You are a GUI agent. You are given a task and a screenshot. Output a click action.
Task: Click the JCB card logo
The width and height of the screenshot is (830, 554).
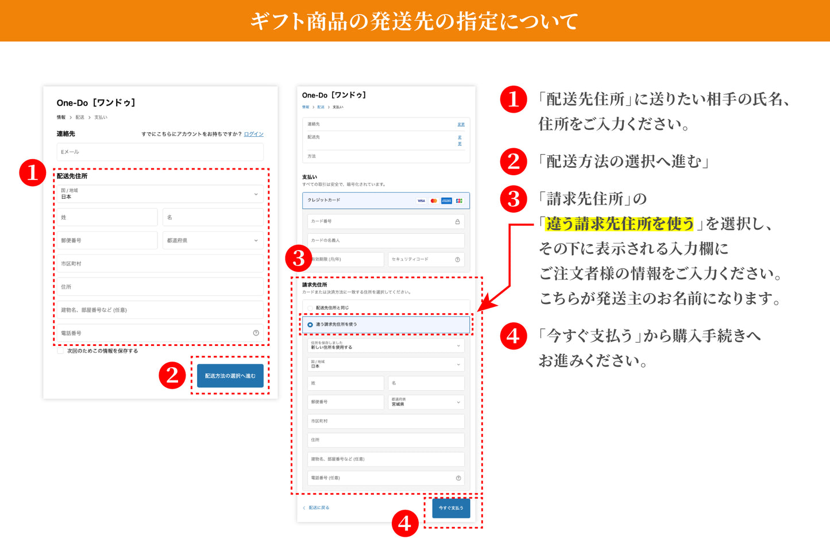459,201
